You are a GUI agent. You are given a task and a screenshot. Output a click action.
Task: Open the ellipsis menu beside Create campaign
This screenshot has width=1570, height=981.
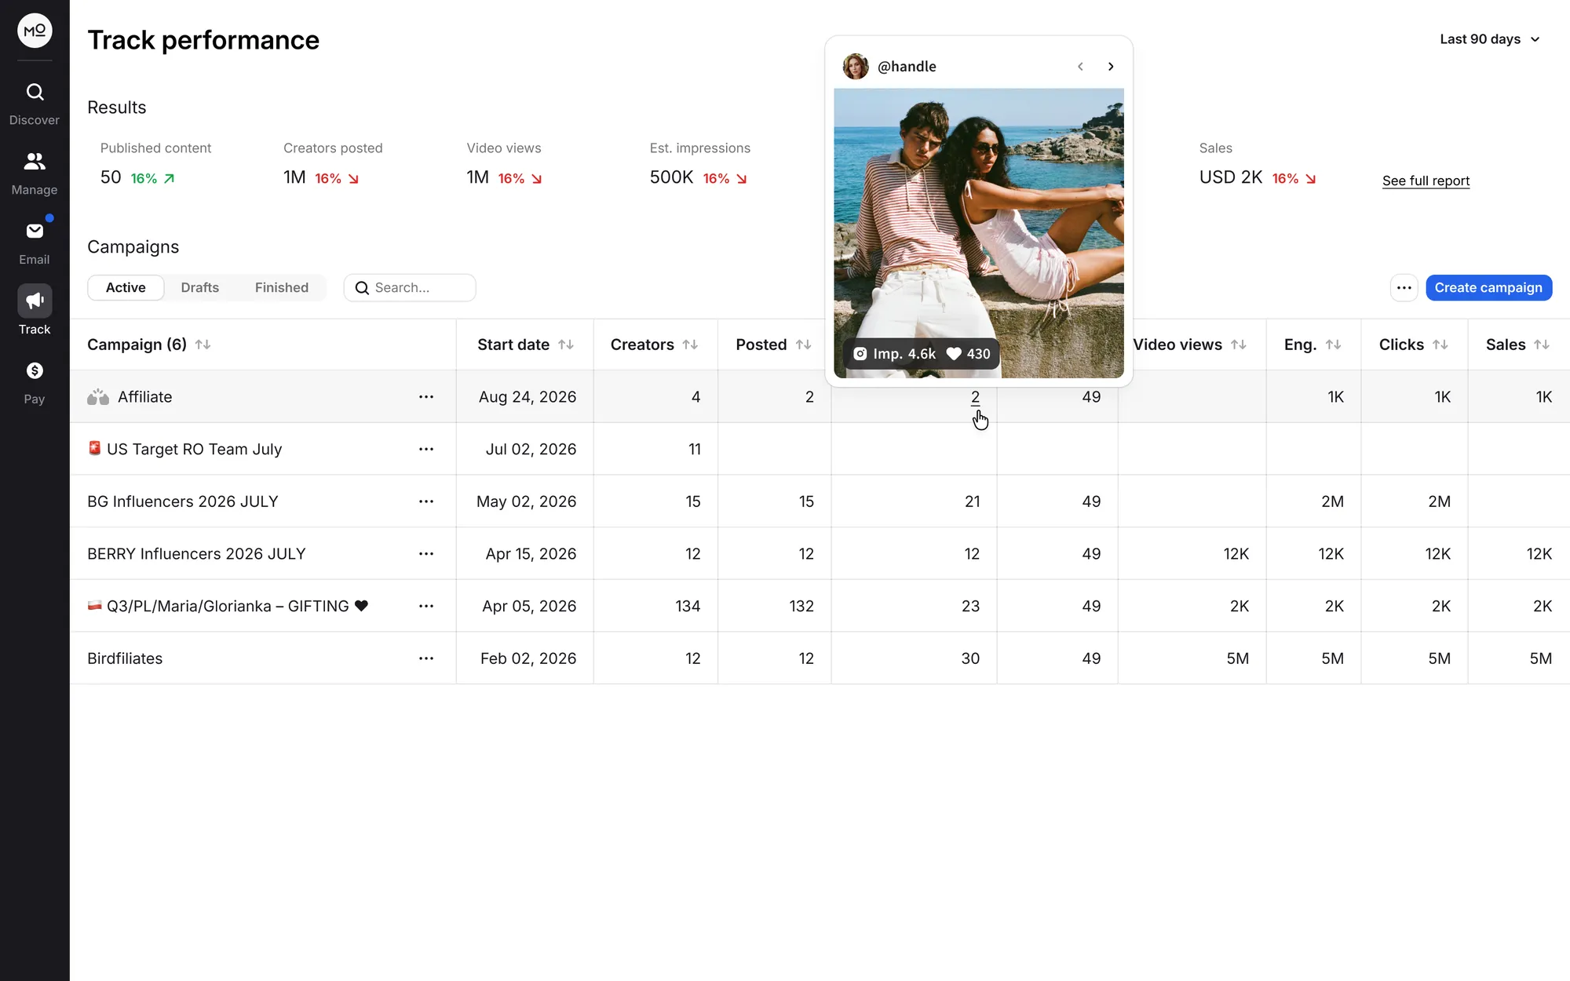tap(1404, 288)
